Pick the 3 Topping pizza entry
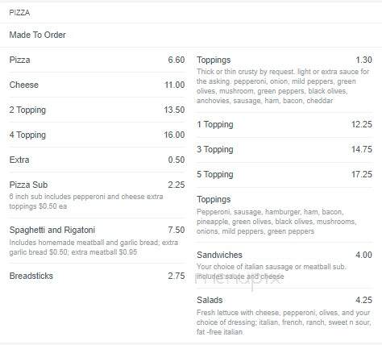382x345 pixels. coord(284,149)
